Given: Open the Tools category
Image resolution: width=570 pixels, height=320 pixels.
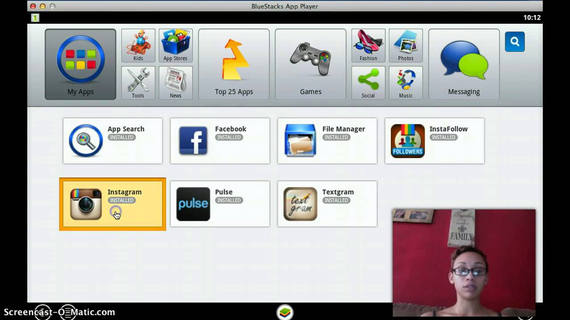Looking at the screenshot, I should 138,83.
